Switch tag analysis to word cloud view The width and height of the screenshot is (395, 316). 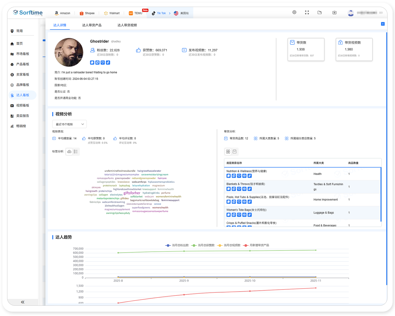click(x=69, y=152)
